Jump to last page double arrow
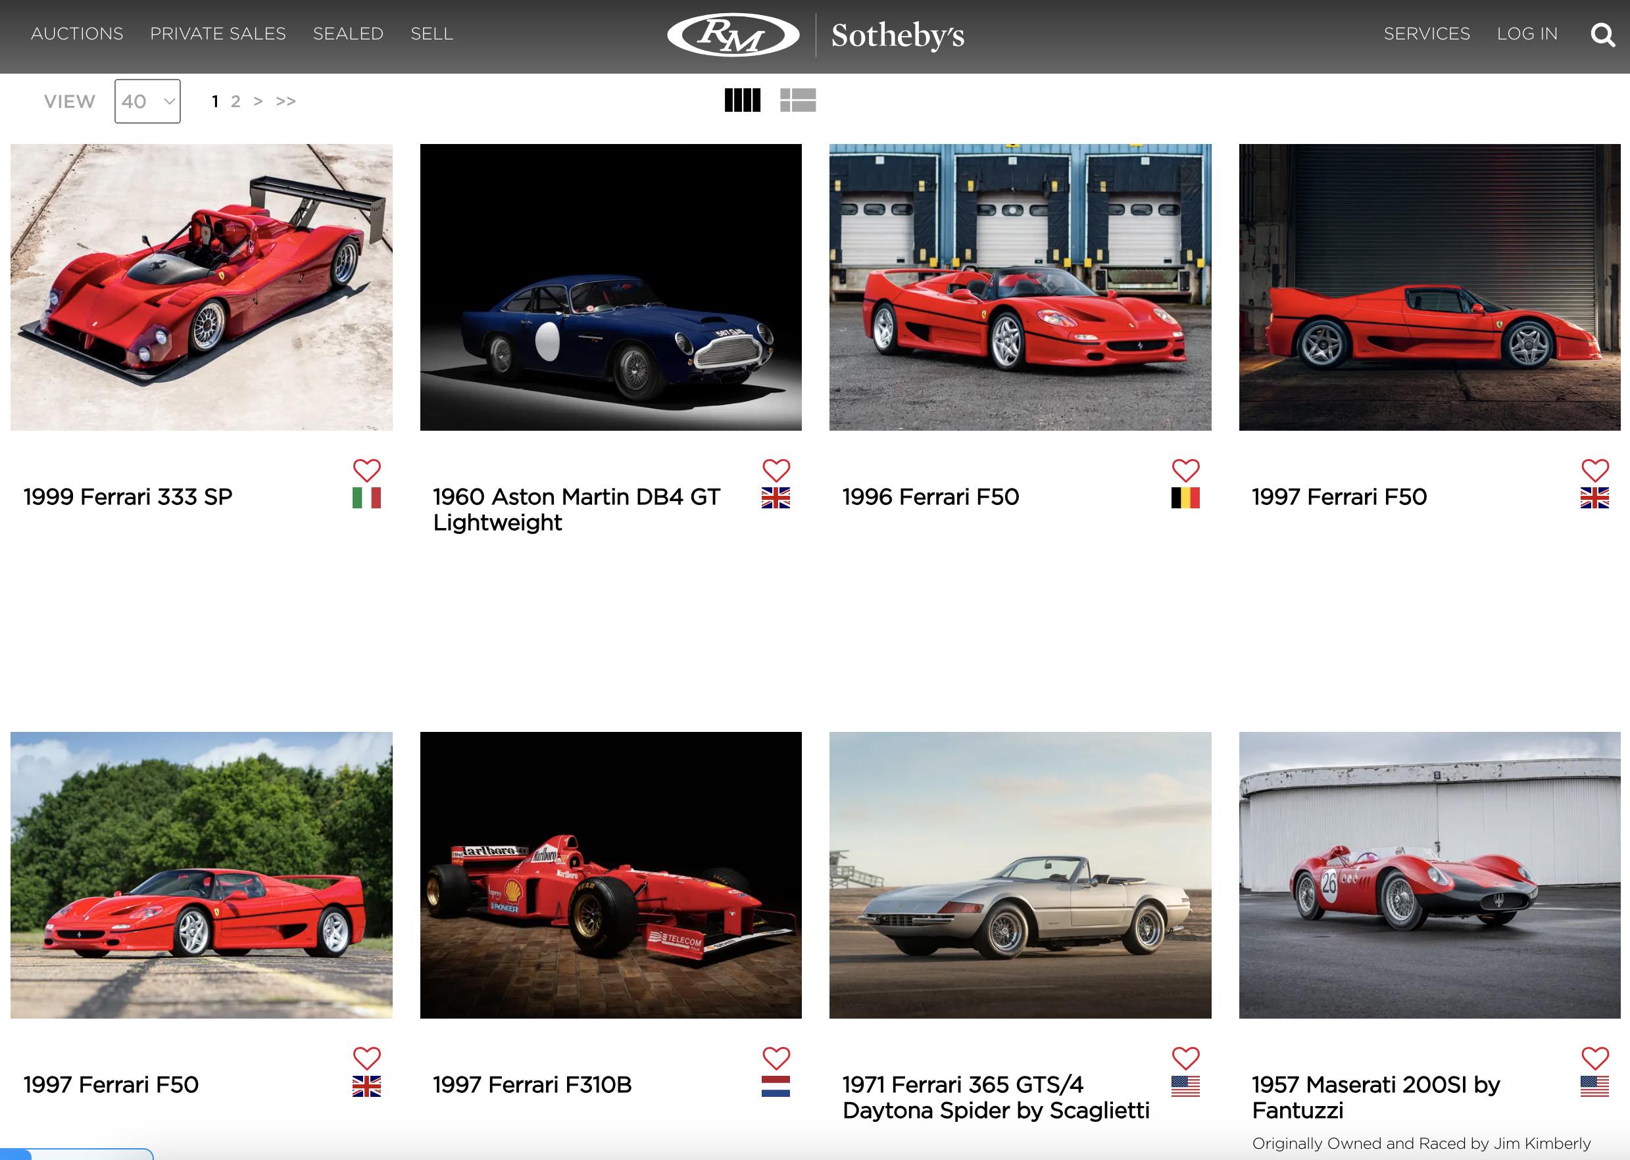This screenshot has height=1160, width=1630. pos(285,101)
